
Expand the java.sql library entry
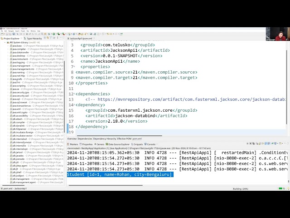click(8, 99)
